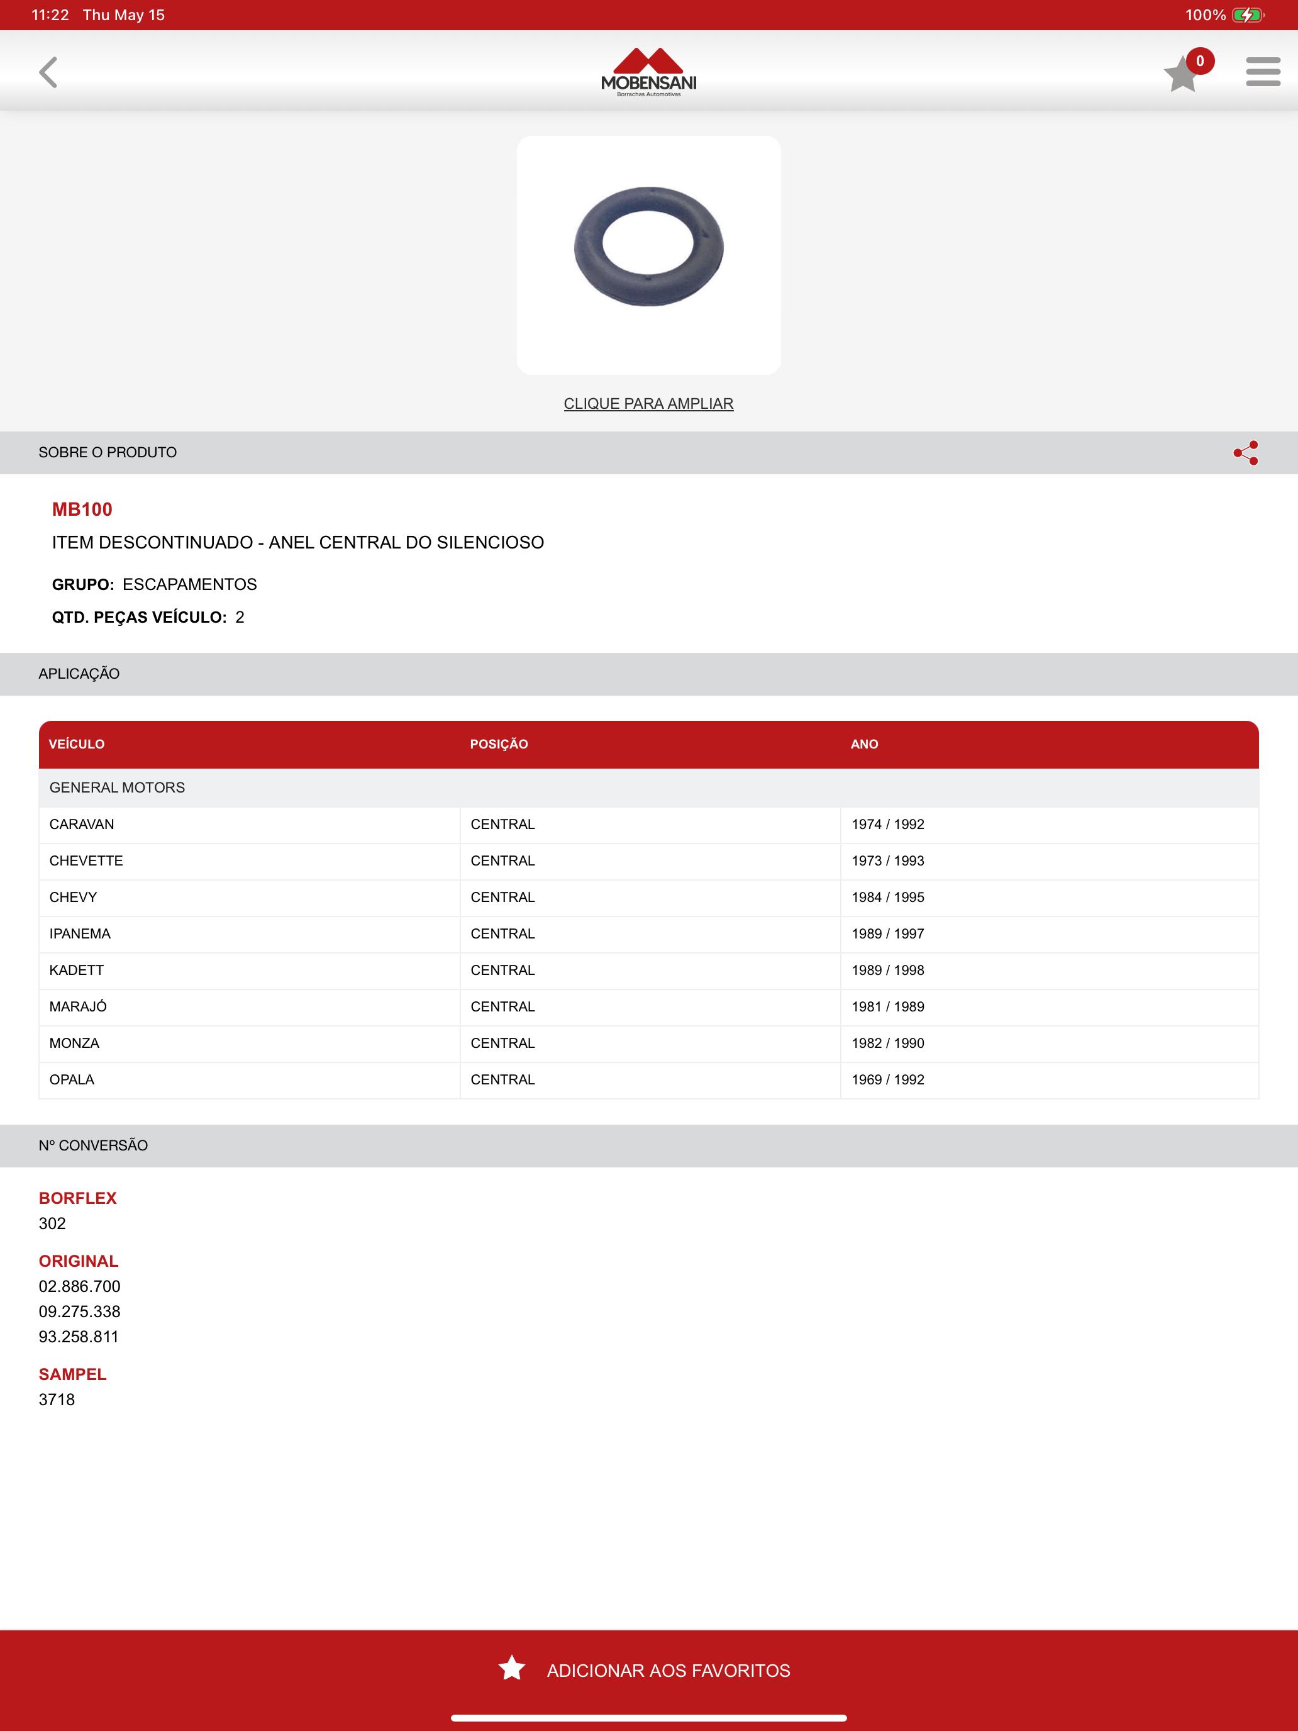The width and height of the screenshot is (1298, 1731).
Task: Tap the POSIÇÃO column header
Action: coord(499,744)
